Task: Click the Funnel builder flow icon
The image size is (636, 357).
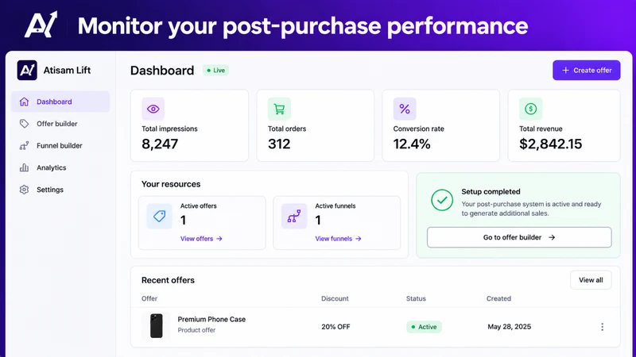Action: [25, 146]
